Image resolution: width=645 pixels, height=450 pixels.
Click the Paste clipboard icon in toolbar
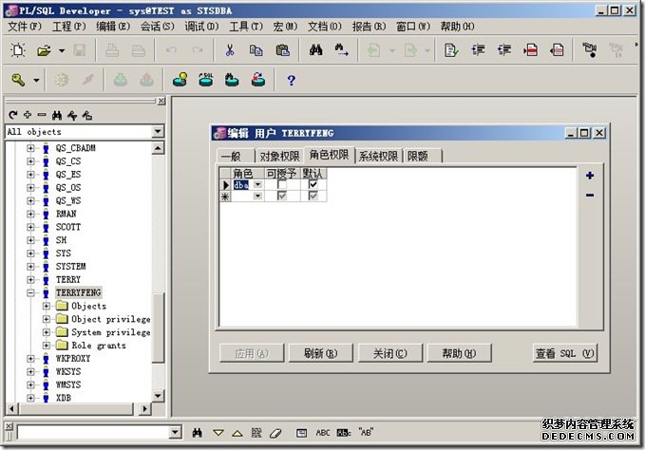(282, 50)
